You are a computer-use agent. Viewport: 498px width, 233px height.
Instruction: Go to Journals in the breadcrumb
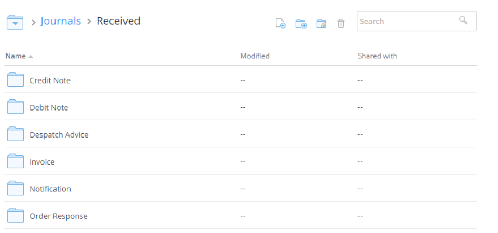(61, 21)
